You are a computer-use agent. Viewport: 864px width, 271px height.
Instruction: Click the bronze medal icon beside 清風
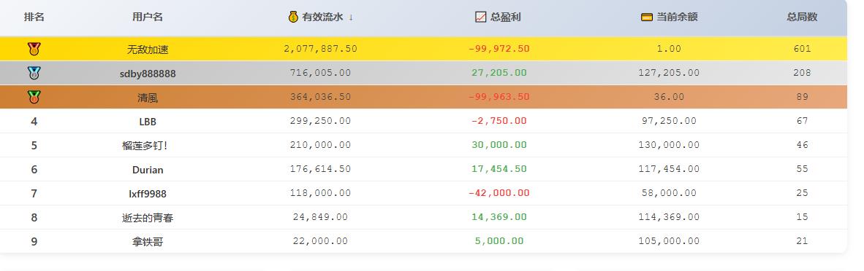[x=34, y=98]
